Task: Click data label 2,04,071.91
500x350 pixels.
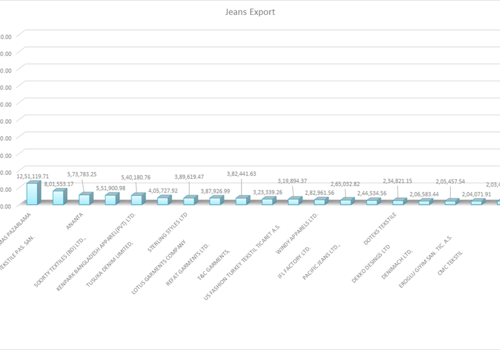Action: click(x=477, y=194)
